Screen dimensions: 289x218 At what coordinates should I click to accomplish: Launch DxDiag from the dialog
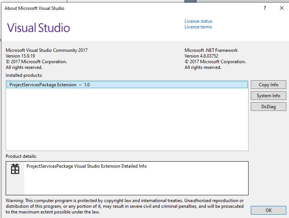click(268, 107)
